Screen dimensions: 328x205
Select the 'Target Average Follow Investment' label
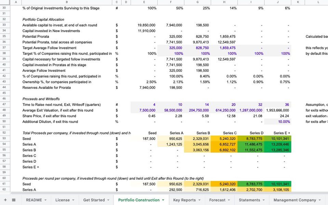pos(49,48)
